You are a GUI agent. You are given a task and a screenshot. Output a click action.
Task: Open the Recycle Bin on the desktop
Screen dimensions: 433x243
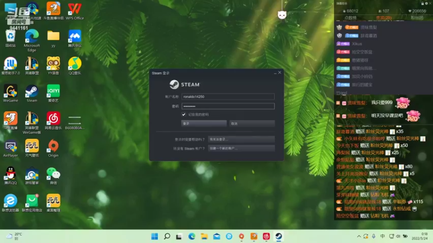tap(10, 38)
